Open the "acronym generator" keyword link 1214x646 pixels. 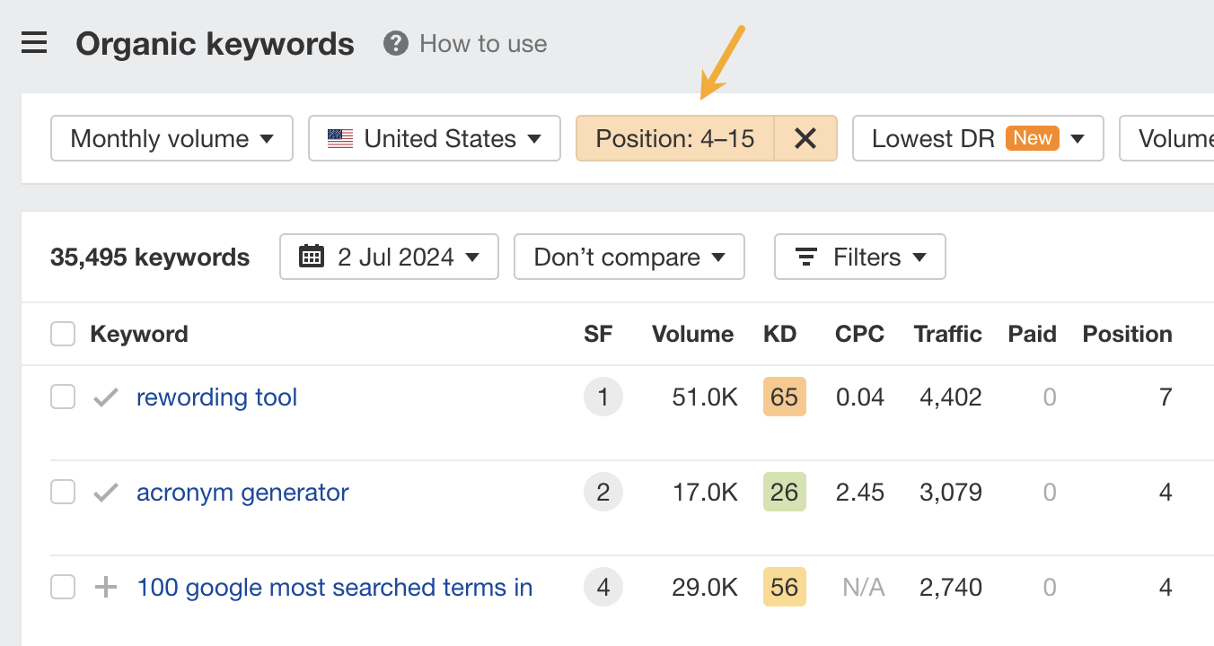[x=242, y=492]
